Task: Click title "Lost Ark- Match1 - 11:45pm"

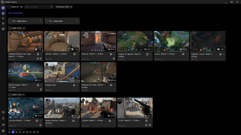Action: (20, 121)
